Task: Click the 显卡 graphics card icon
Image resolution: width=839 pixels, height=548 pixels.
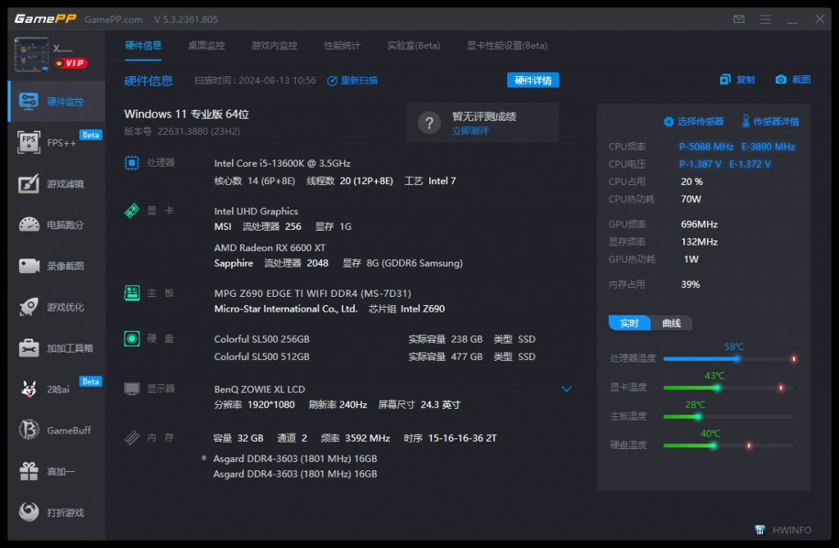Action: (132, 211)
